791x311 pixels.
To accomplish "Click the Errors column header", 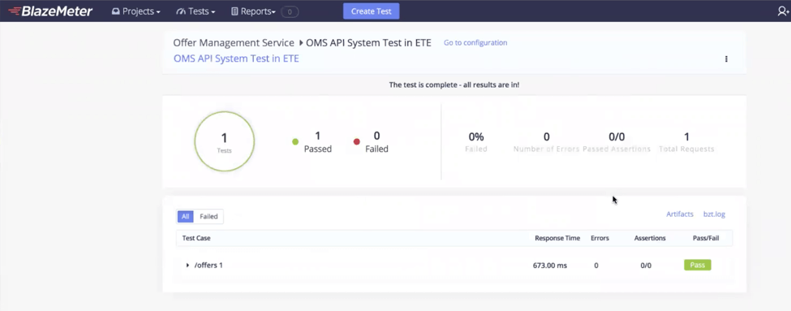I will (600, 238).
